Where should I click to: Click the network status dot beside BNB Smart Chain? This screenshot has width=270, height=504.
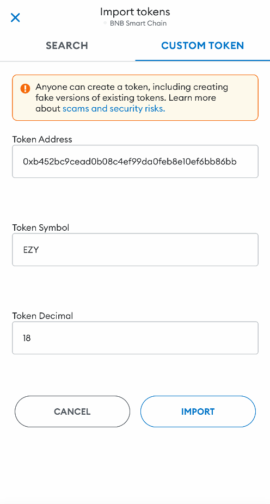tap(105, 23)
